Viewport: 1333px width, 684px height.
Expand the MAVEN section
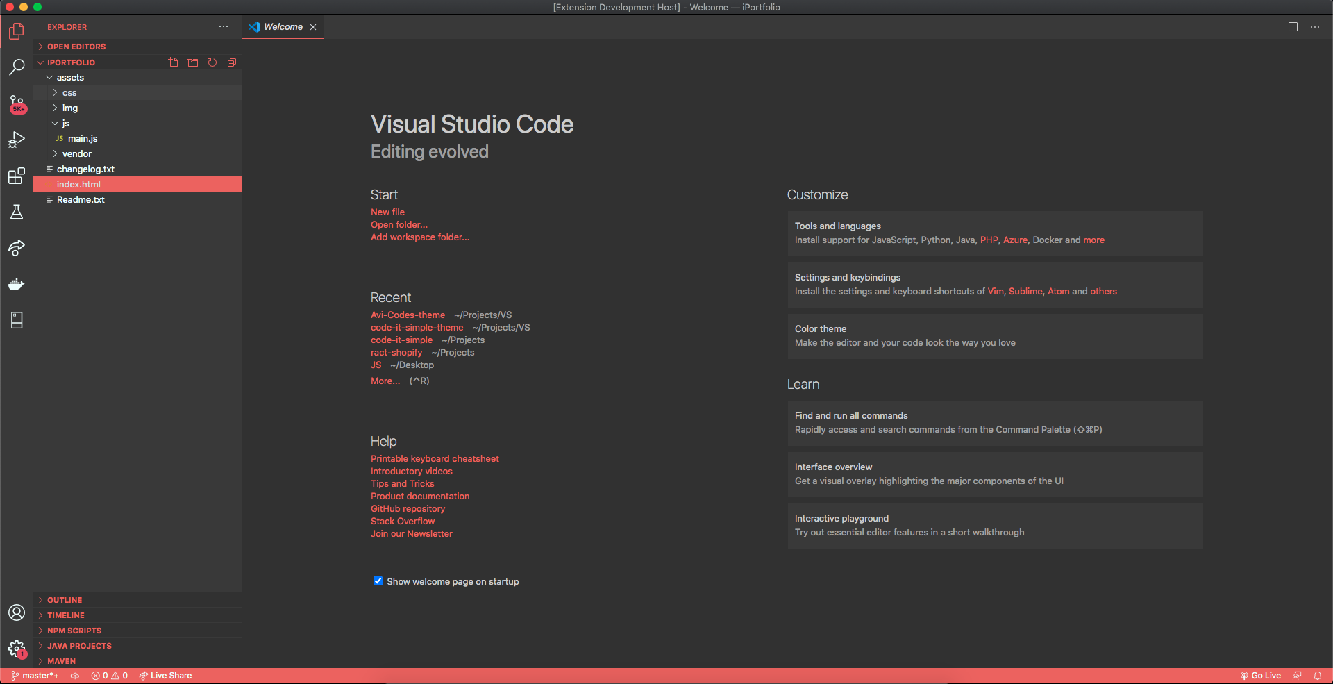point(137,661)
